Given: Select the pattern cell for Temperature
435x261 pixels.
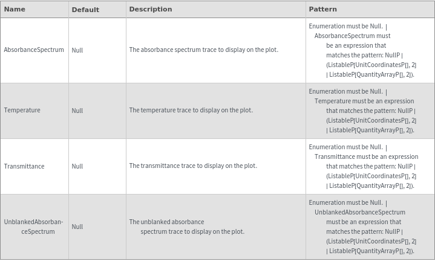Looking at the screenshot, I should pyautogui.click(x=363, y=111).
